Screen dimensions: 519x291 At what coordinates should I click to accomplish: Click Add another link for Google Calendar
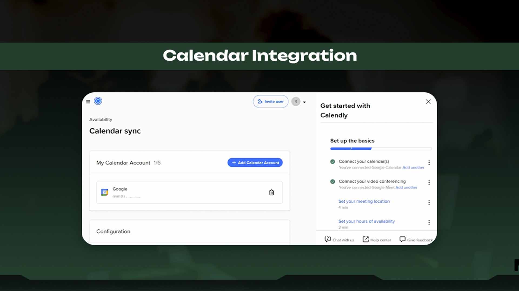tap(413, 167)
